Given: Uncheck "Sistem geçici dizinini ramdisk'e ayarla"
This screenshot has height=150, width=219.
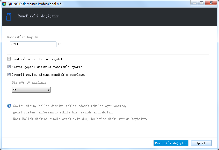Looking at the screenshot, I should click(9, 67).
